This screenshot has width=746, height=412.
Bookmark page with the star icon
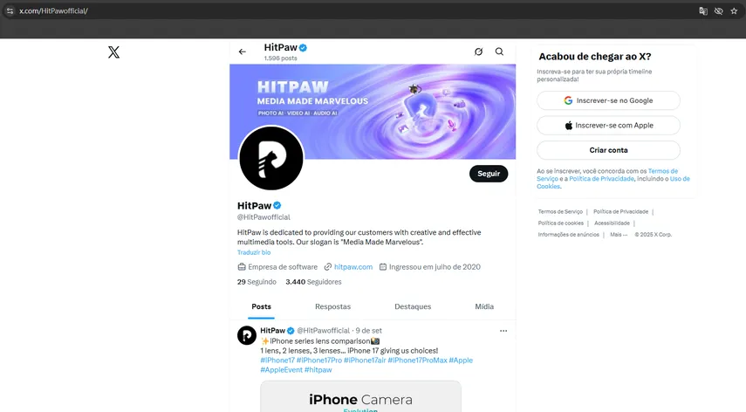tap(734, 10)
